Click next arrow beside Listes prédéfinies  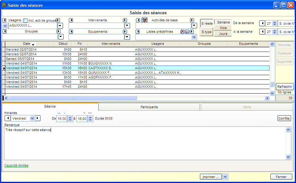click(192, 32)
